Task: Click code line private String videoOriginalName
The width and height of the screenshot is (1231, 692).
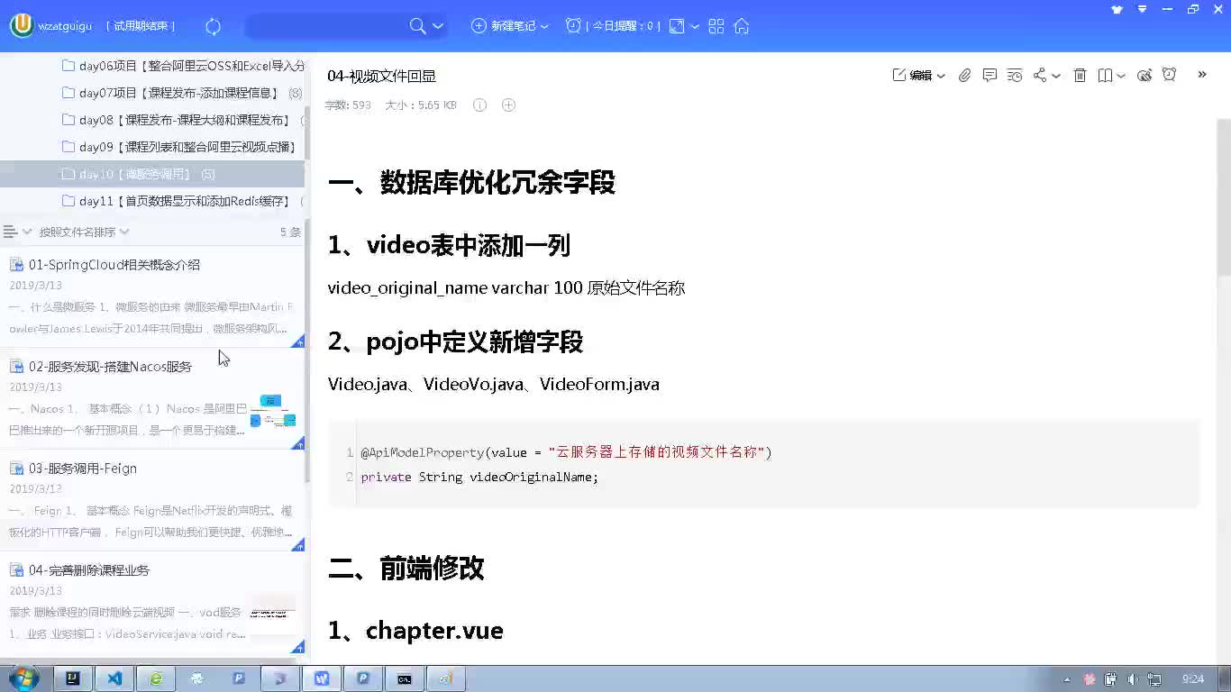Action: click(479, 477)
